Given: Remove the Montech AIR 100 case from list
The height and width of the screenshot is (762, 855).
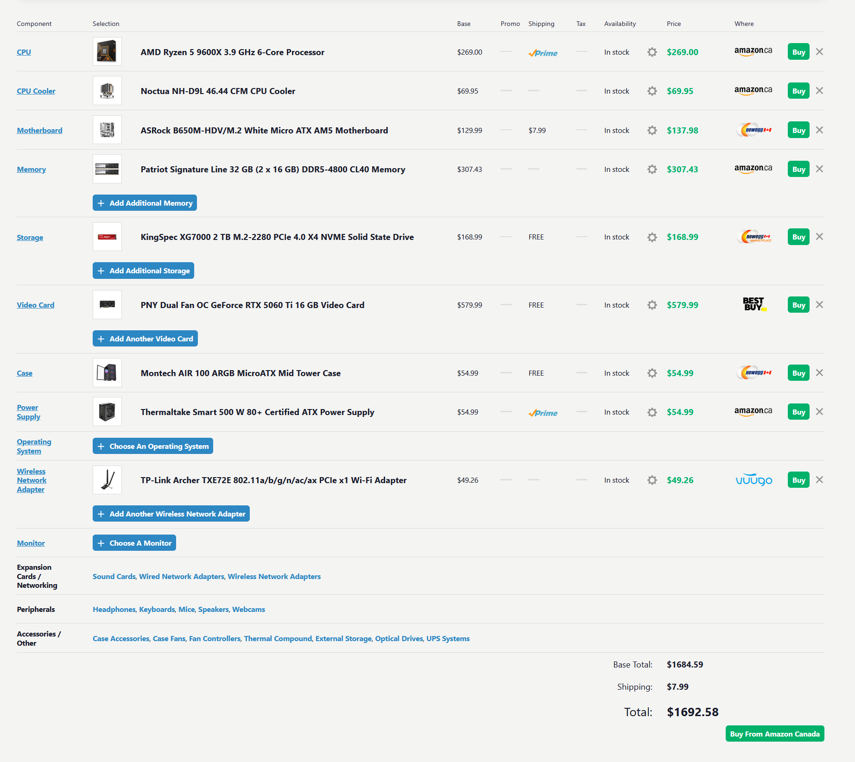Looking at the screenshot, I should (819, 373).
